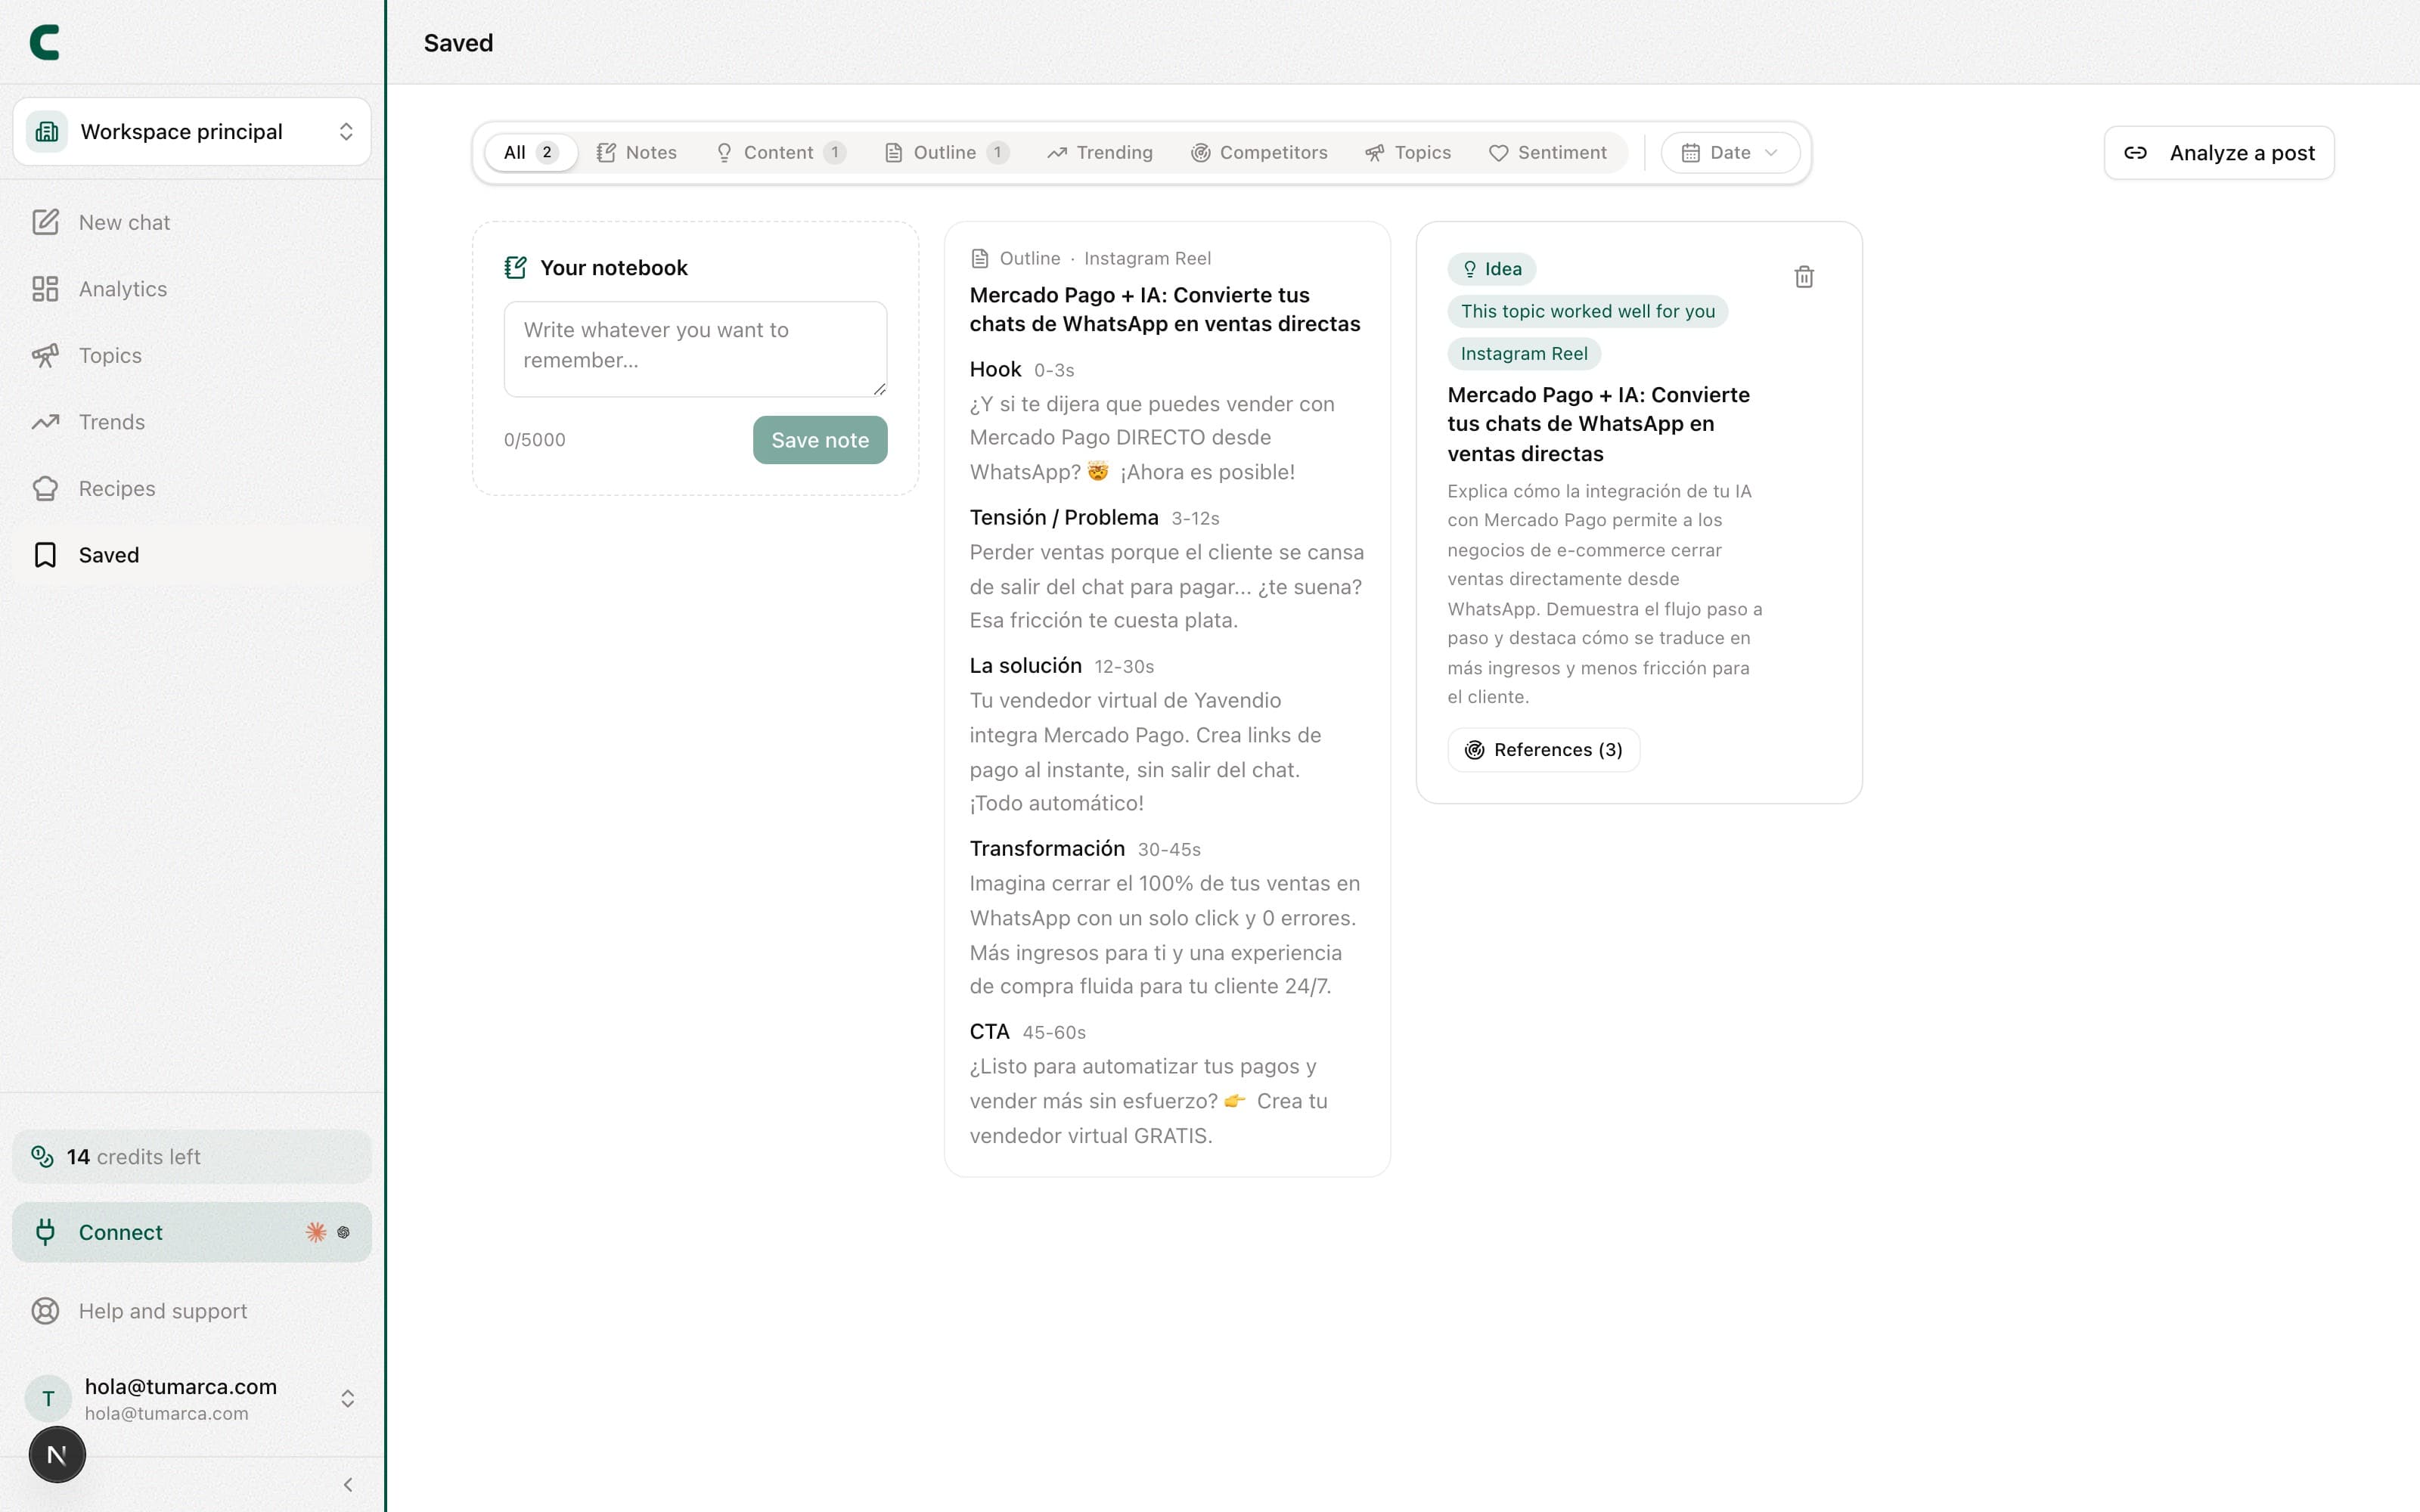Open Trends in the sidebar
This screenshot has height=1512, width=2420.
pos(192,422)
